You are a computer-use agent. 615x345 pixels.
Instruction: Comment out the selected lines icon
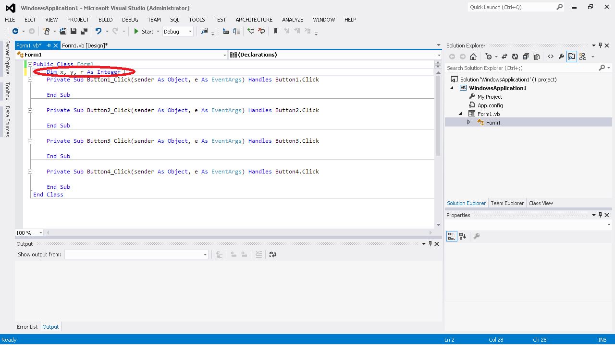[x=250, y=32]
